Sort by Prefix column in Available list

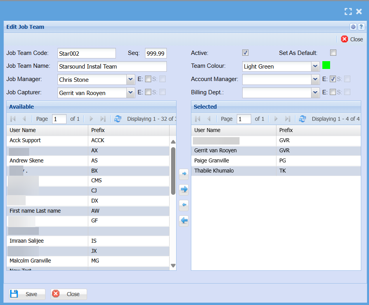point(128,130)
